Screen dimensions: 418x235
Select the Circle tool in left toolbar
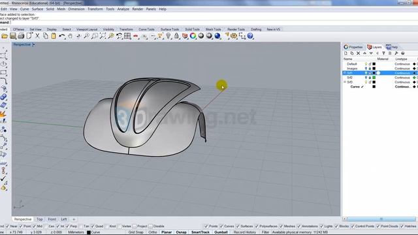coord(4,64)
